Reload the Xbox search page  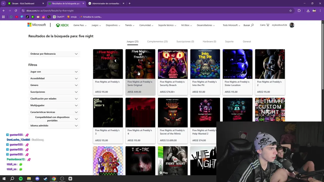(x=16, y=11)
